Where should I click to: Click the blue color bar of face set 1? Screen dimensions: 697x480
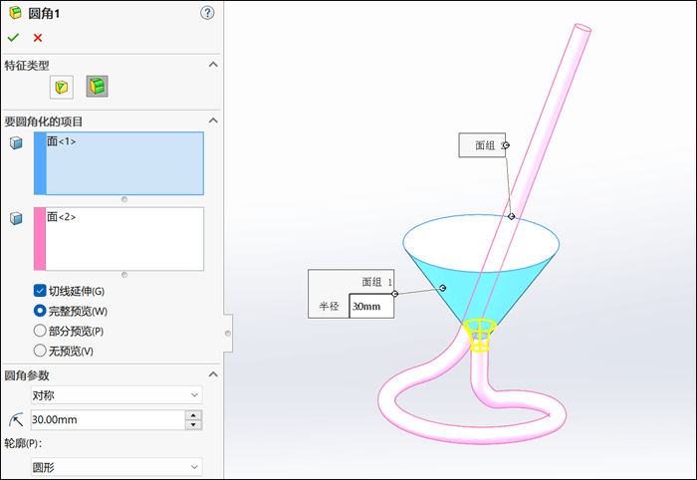40,163
